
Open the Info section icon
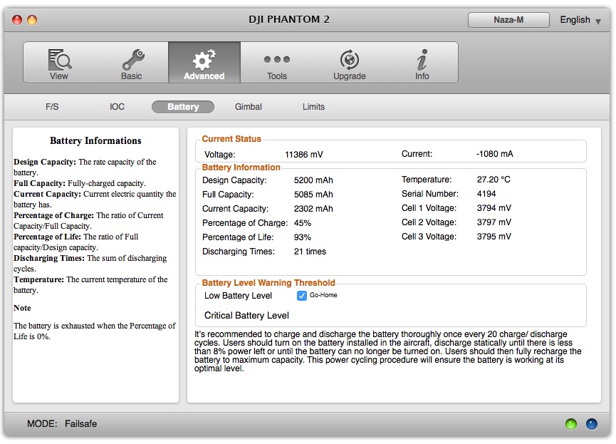coord(422,63)
